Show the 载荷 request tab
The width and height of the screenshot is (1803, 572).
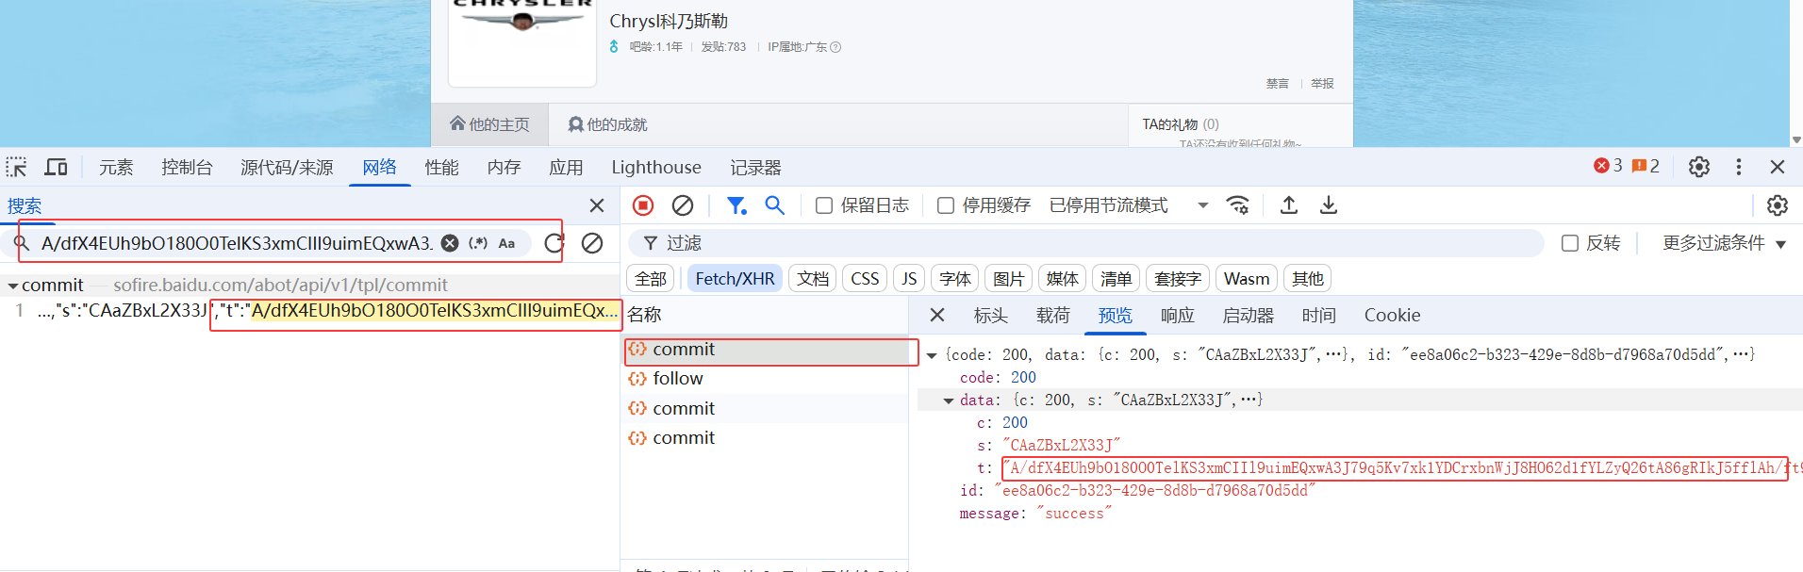pyautogui.click(x=1052, y=316)
